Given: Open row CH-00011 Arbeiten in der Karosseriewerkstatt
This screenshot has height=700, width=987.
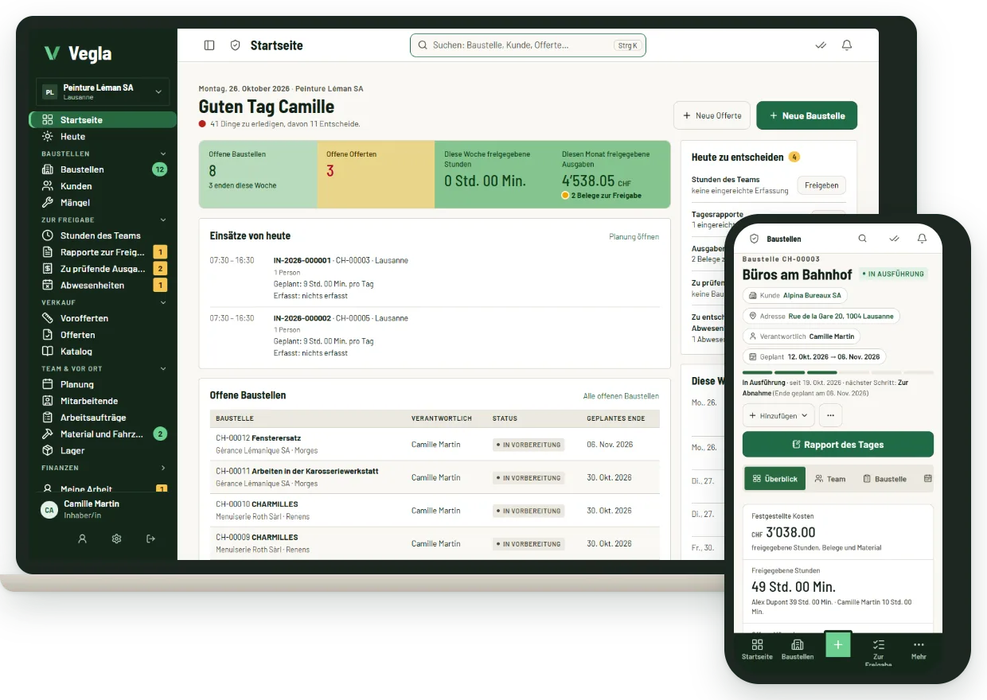Looking at the screenshot, I should pyautogui.click(x=435, y=477).
